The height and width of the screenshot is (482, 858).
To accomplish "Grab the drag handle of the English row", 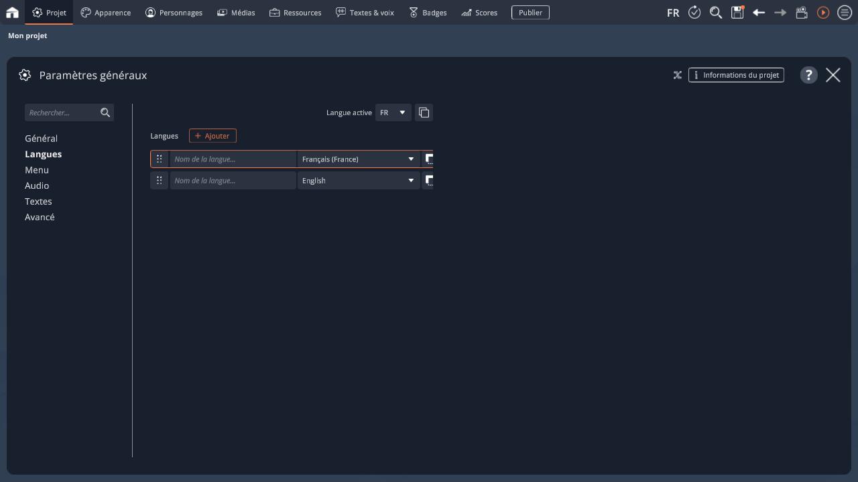I will (x=159, y=181).
